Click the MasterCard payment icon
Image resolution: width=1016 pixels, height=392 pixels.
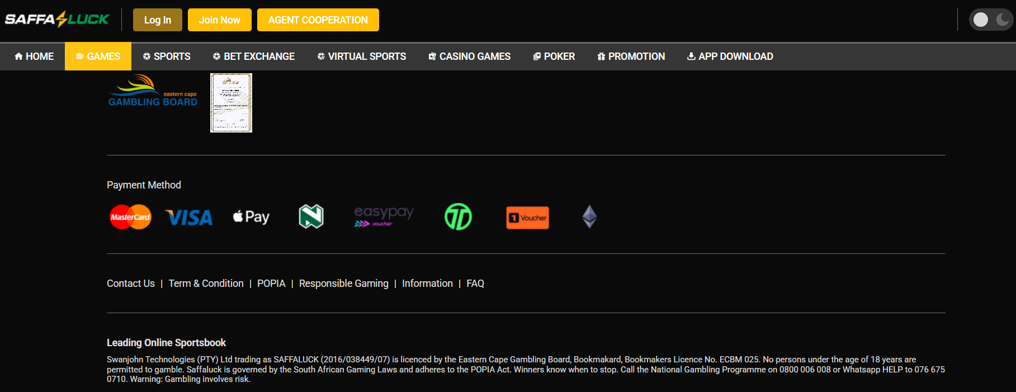pyautogui.click(x=130, y=217)
